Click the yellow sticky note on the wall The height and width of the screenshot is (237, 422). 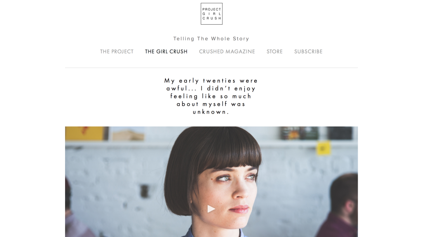(x=323, y=148)
